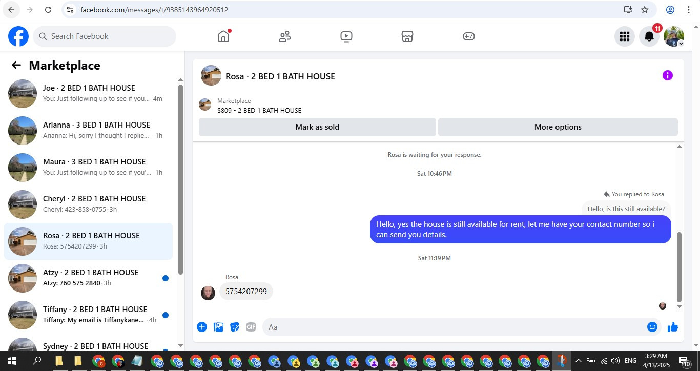Attach a photo using the image icon

click(x=218, y=327)
